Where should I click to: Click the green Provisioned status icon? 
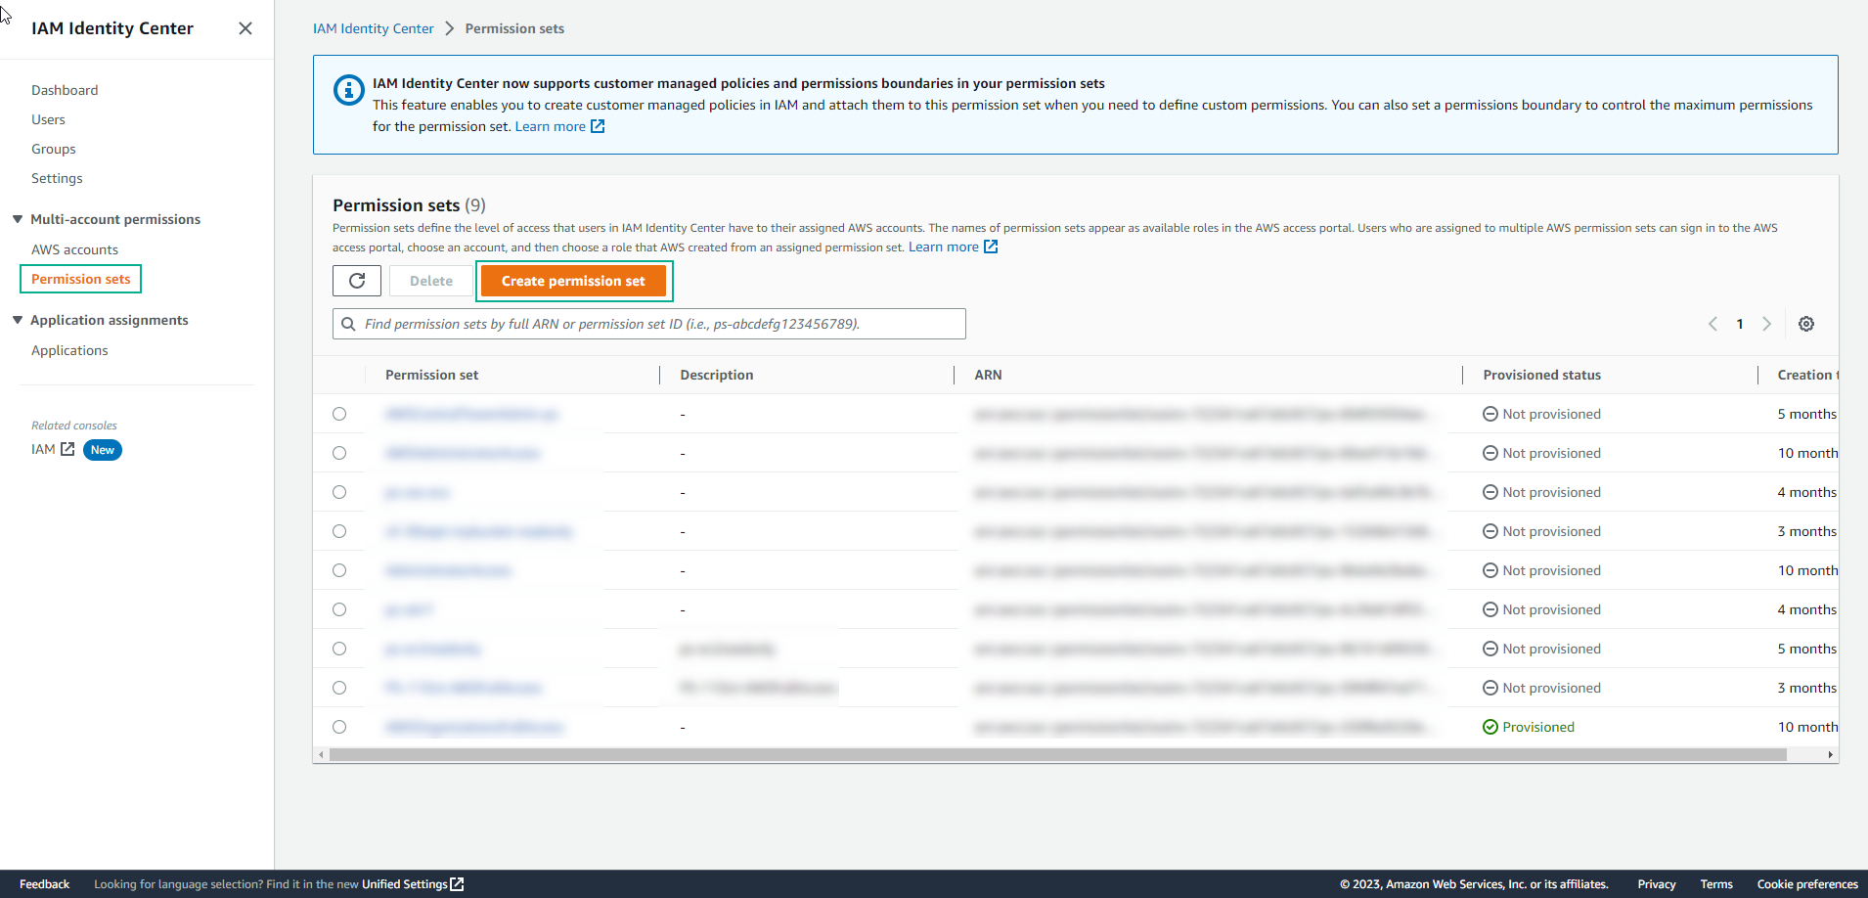1490,727
